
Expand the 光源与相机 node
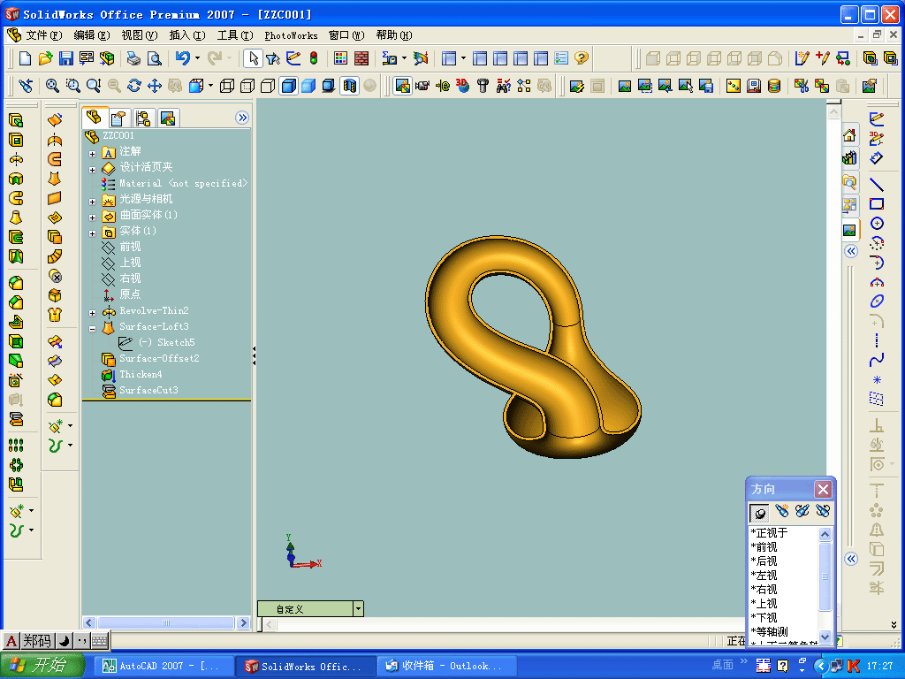[x=92, y=202]
